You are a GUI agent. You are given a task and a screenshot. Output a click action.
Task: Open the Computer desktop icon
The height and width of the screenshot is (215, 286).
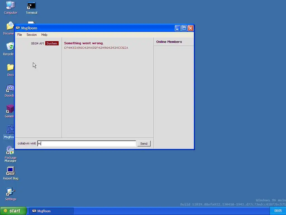pyautogui.click(x=10, y=8)
